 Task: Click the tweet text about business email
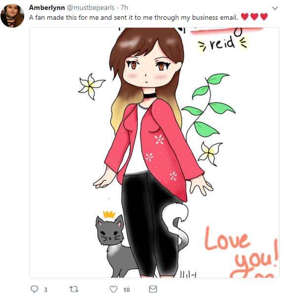pyautogui.click(x=133, y=17)
